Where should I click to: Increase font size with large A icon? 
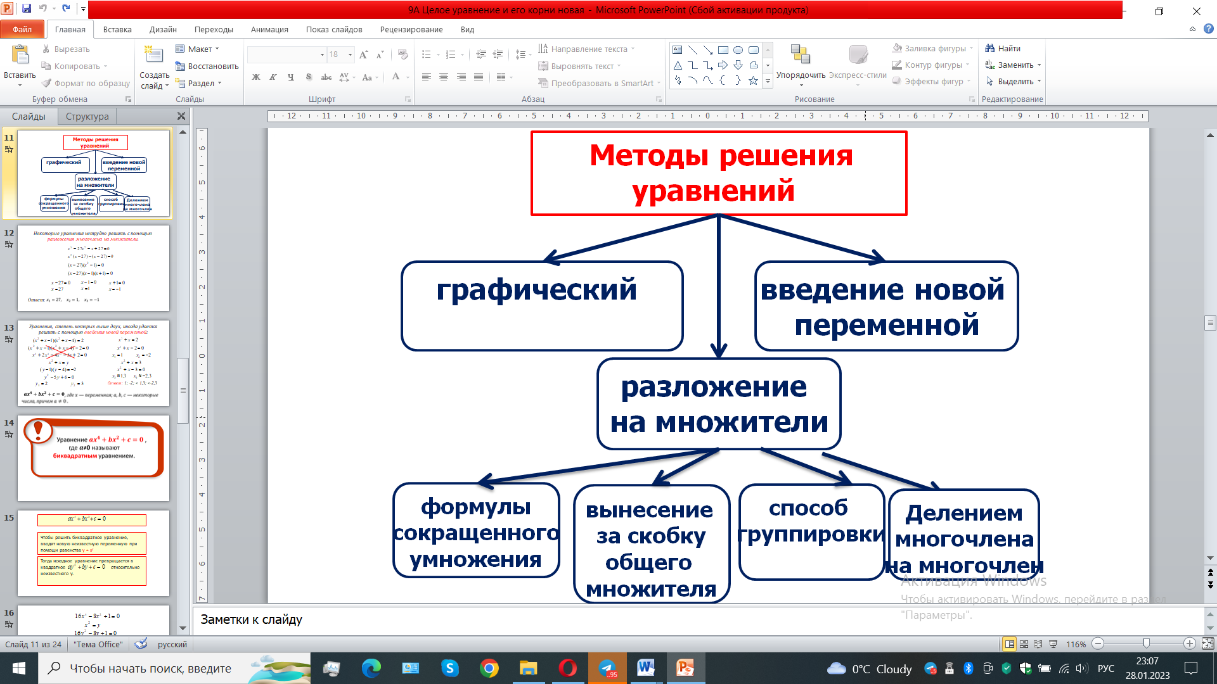[x=363, y=54]
